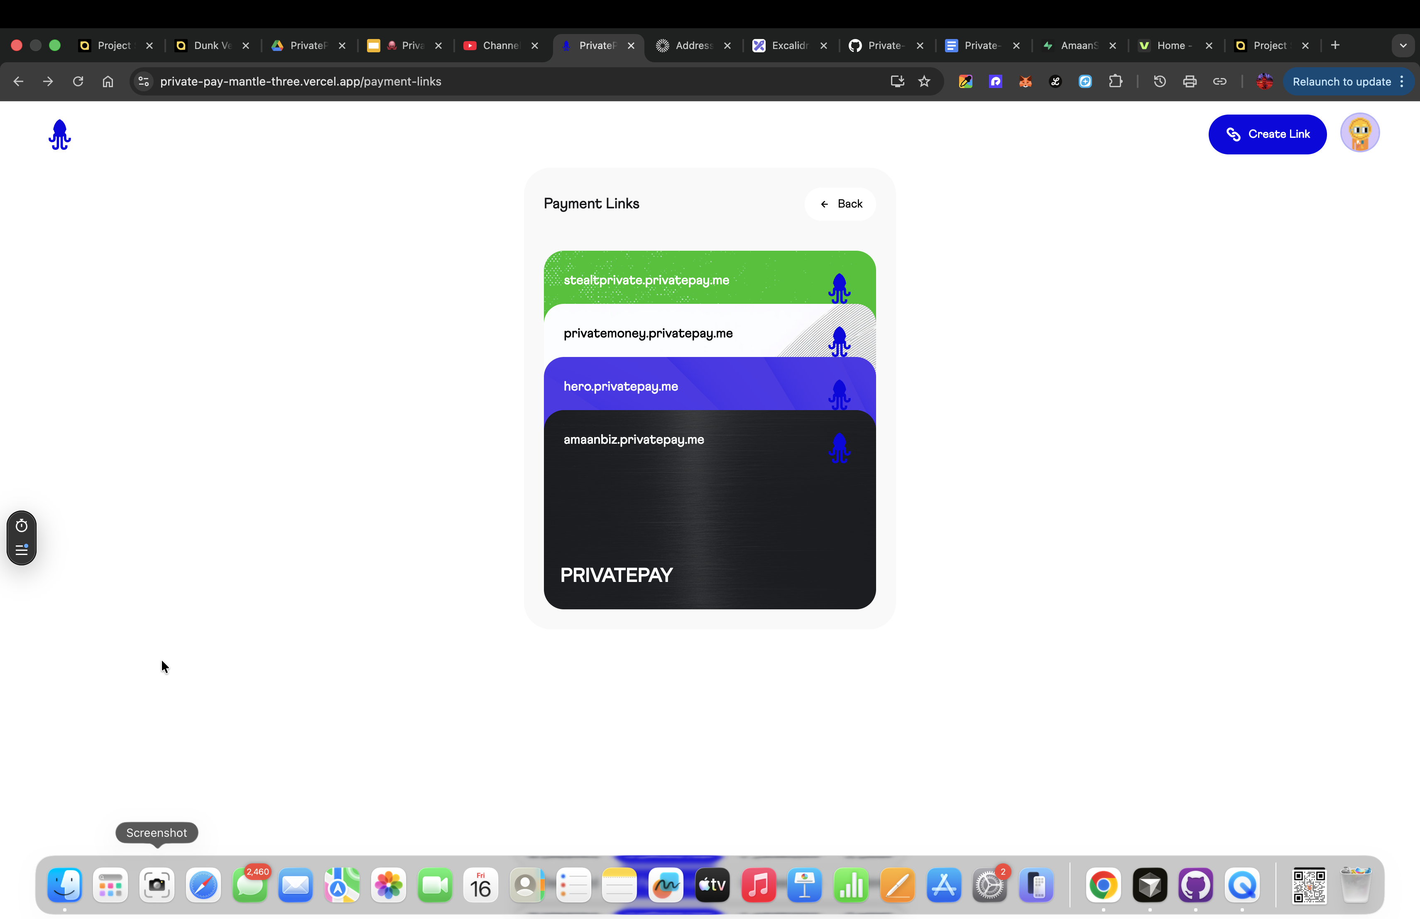Toggle site information via the tune icon

142,82
